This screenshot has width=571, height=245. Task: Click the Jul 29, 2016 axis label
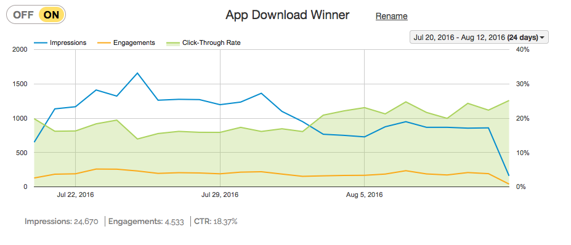tap(220, 195)
